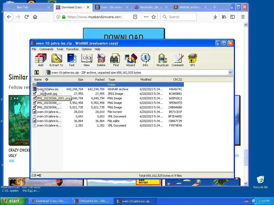Show archive Info
Screen dimensions: 274x205
coord(145,60)
